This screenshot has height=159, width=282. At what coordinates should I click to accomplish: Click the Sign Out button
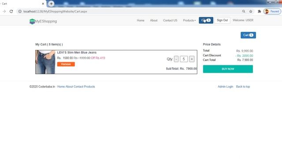[222, 20]
